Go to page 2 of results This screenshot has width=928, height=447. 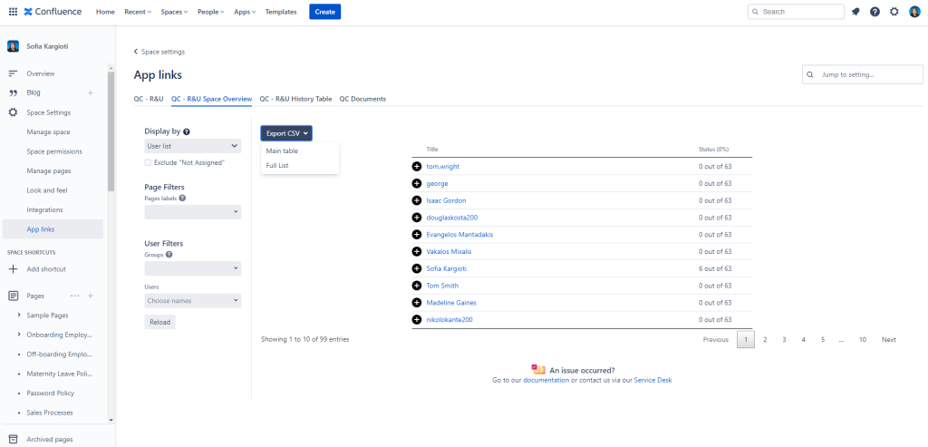[765, 340]
